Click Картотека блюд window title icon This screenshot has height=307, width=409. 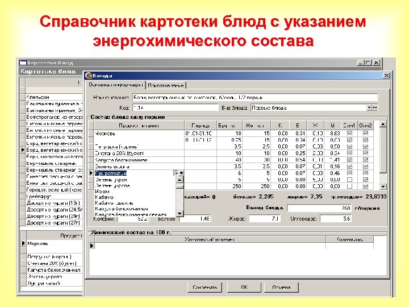[x=23, y=63]
